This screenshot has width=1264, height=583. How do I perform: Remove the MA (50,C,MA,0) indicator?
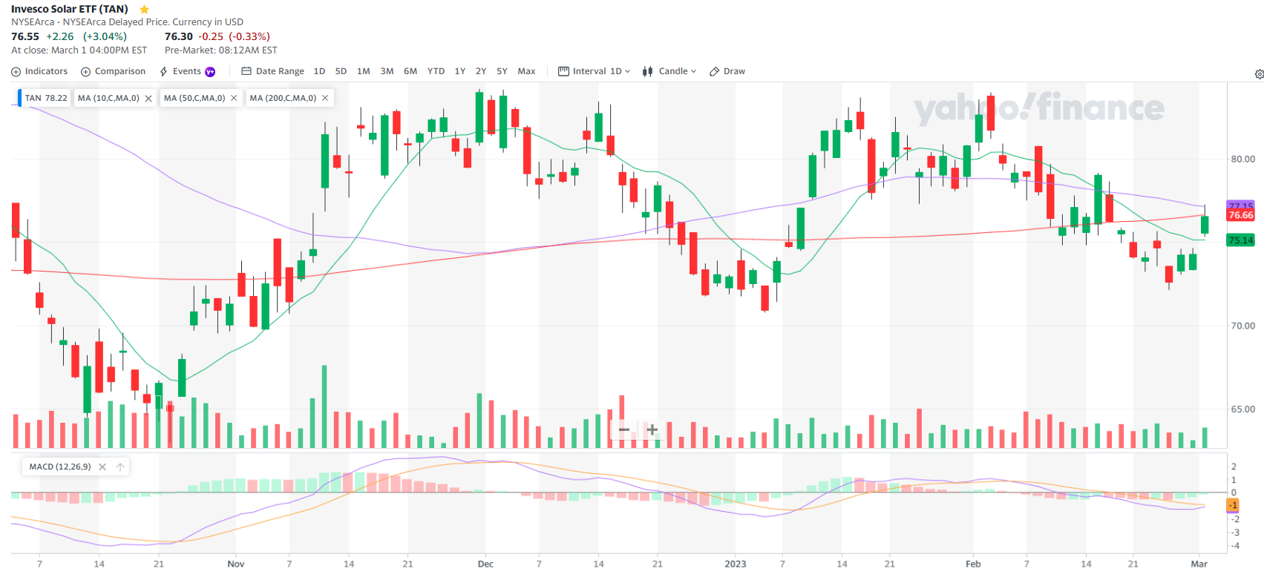(234, 98)
